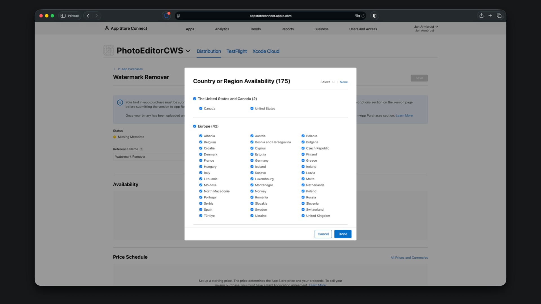This screenshot has height=304, width=541.
Task: Switch to the TestFlight tab
Action: (x=236, y=51)
